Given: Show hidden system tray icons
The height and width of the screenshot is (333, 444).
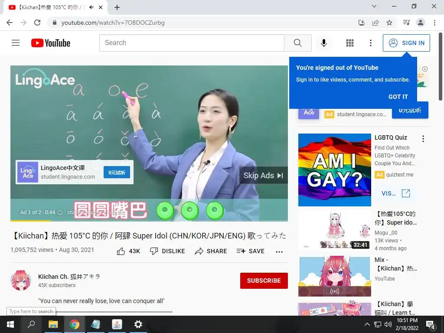Looking at the screenshot, I should click(x=367, y=324).
